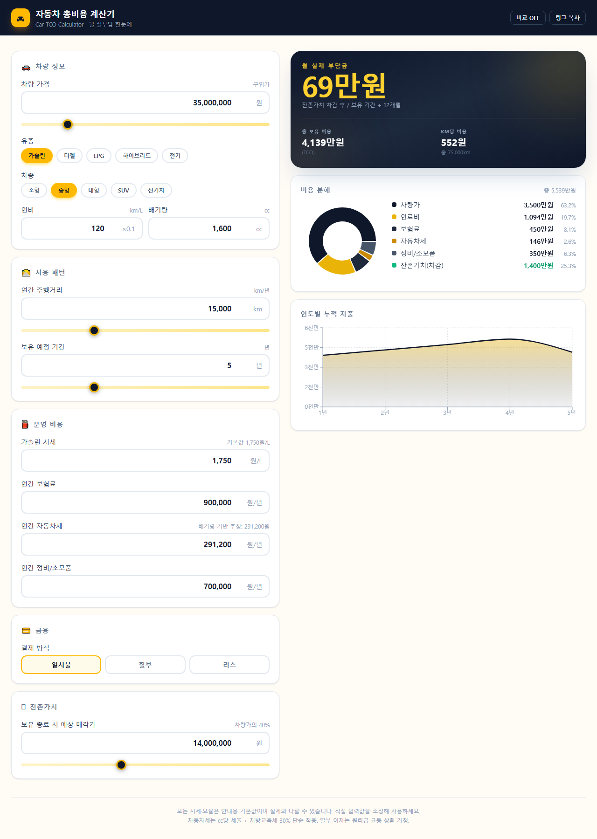Adjust the 보유 예정 기간 slider handle

pos(94,387)
